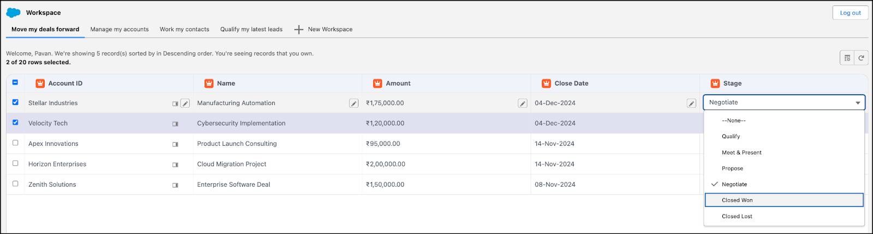
Task: Open side panel icon for Velocity Tech
Action: pyautogui.click(x=175, y=124)
